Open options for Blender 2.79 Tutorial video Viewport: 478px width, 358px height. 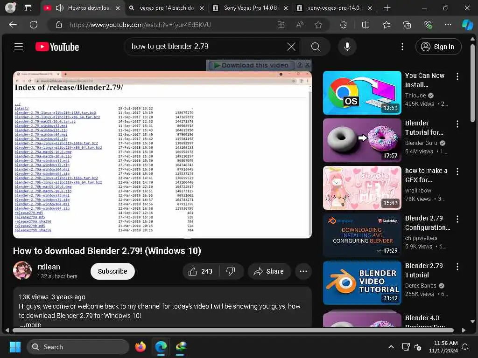point(457,266)
